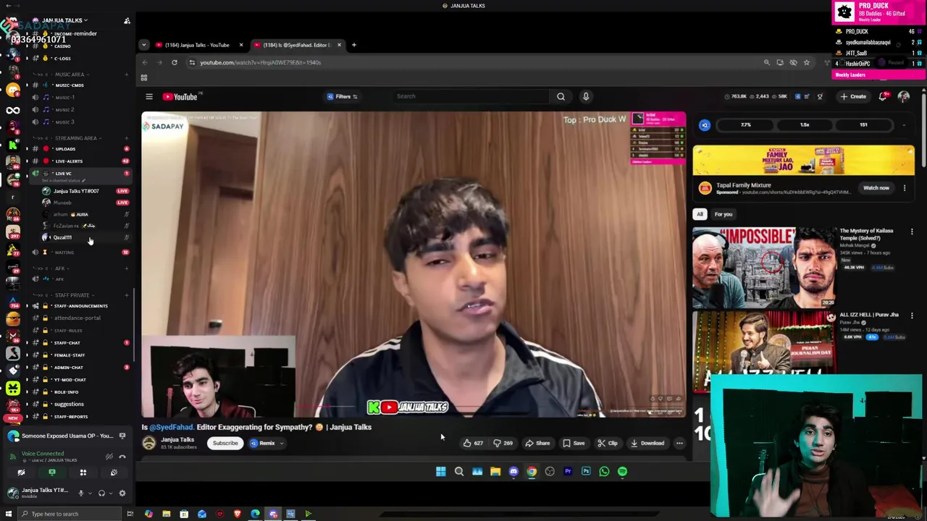Subscribe to Janjua Talks channel
Image resolution: width=927 pixels, height=521 pixels.
pyautogui.click(x=225, y=443)
